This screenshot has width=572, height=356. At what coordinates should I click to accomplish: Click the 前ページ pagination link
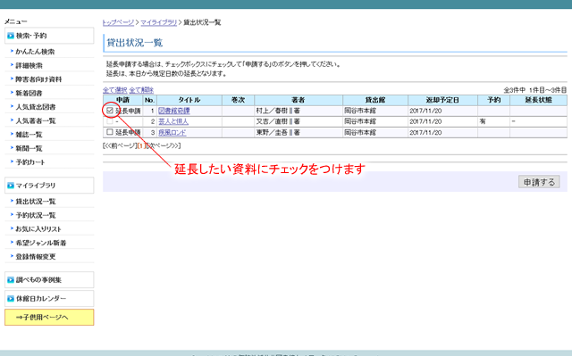121,146
